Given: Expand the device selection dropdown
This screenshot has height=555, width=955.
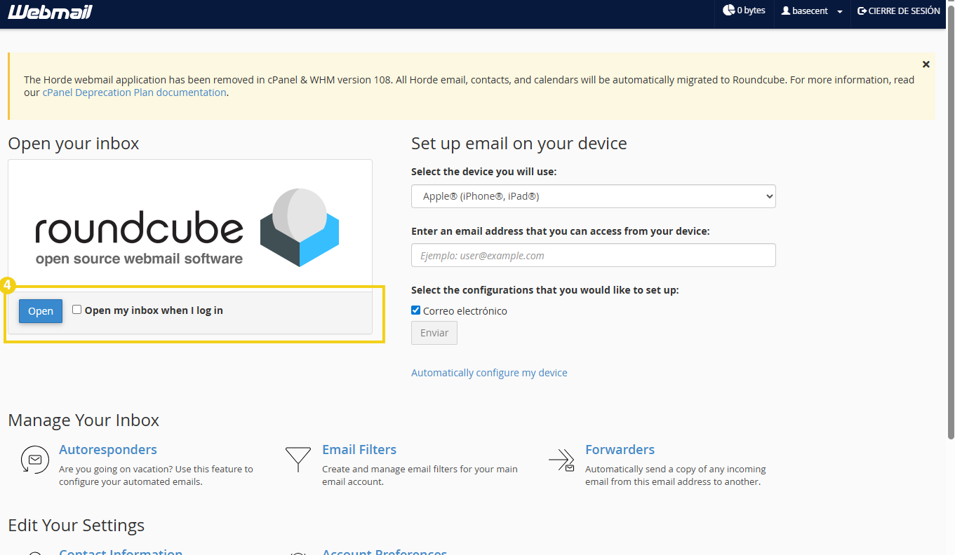Looking at the screenshot, I should coord(594,196).
